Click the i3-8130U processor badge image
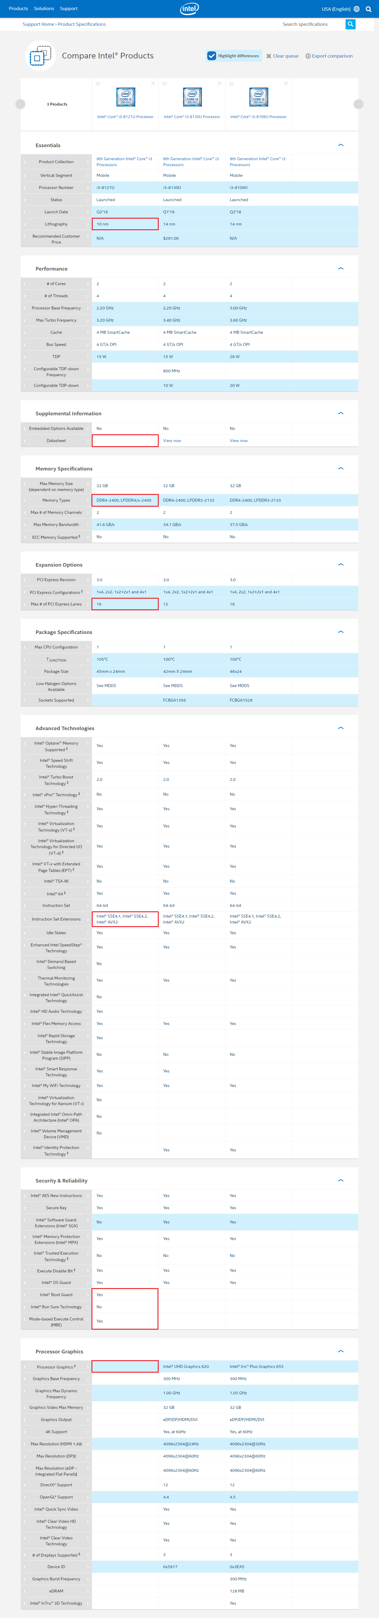379x1618 pixels. (192, 97)
